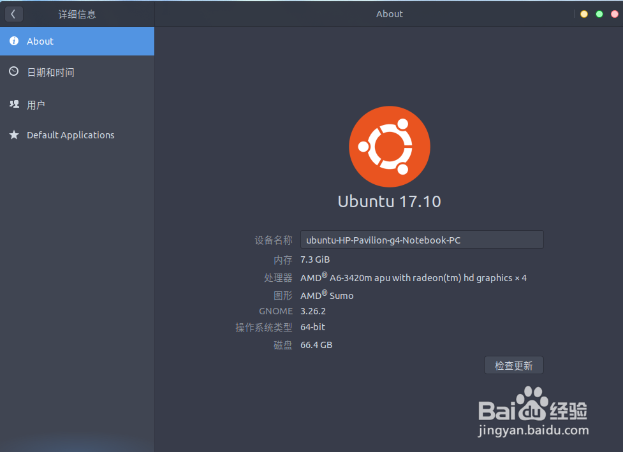Select the About sidebar item

(x=77, y=41)
